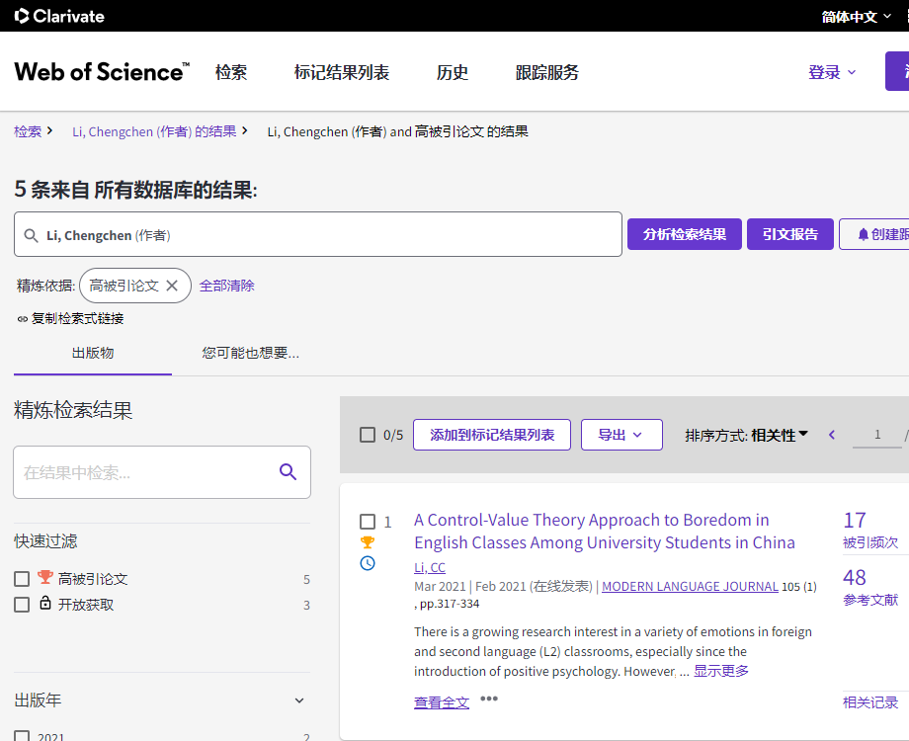This screenshot has width=909, height=741.
Task: Click the 分析检索结果 button
Action: pyautogui.click(x=684, y=234)
